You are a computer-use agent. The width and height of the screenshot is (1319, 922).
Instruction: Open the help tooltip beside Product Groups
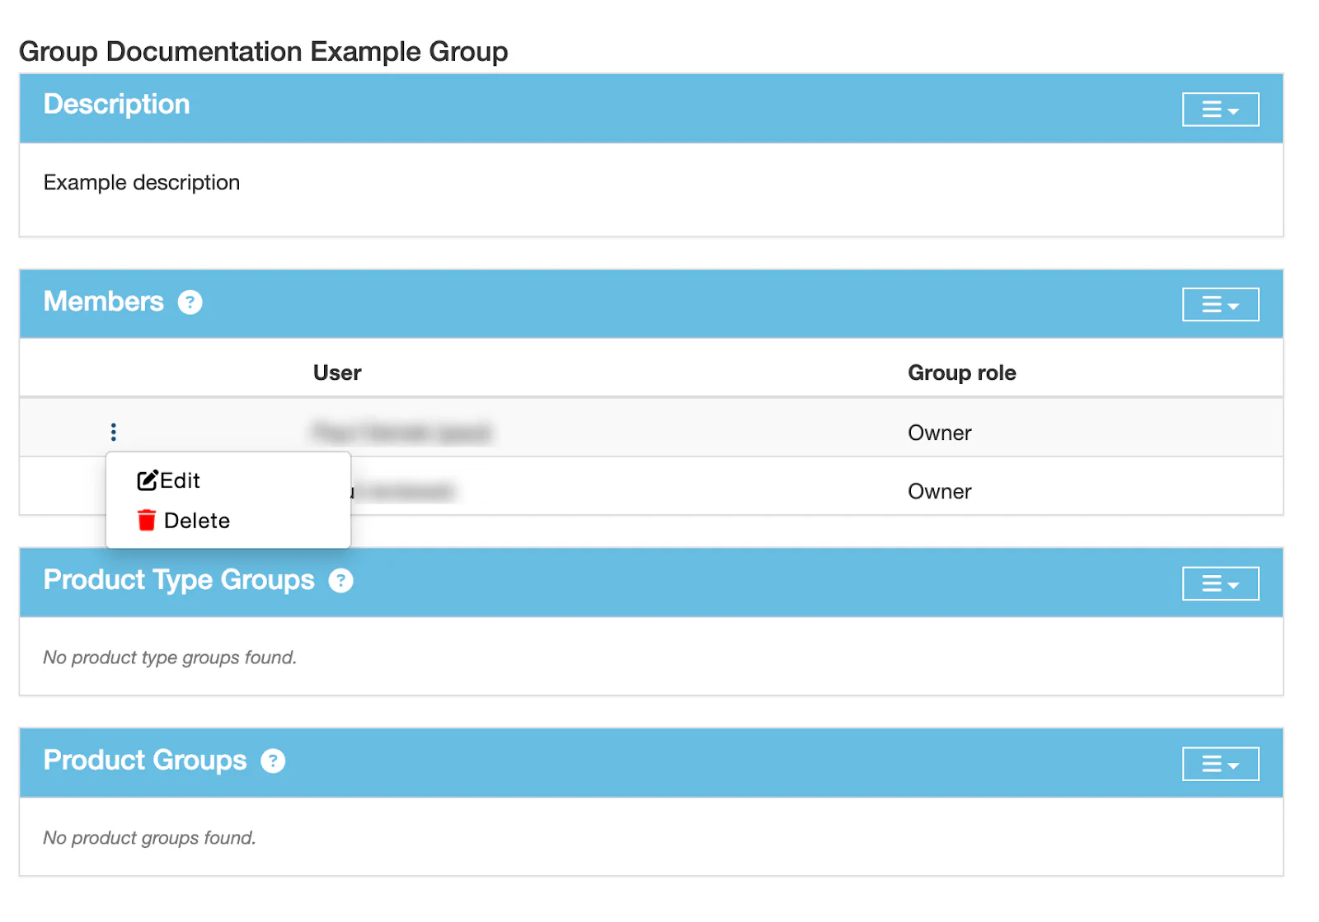[273, 761]
